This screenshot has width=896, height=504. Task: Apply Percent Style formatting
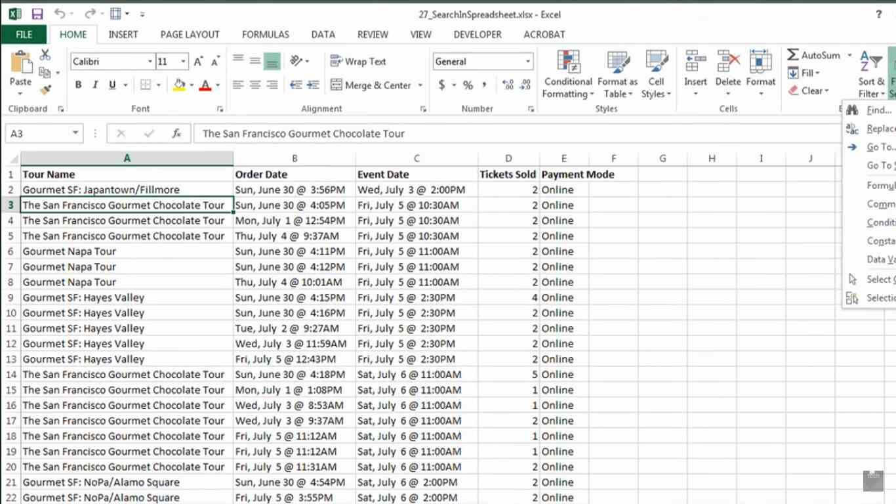(x=468, y=85)
